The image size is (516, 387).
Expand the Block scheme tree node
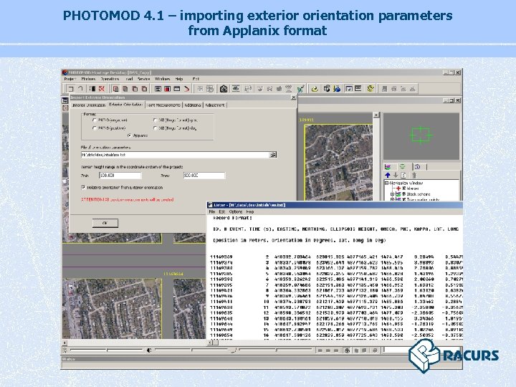click(392, 194)
